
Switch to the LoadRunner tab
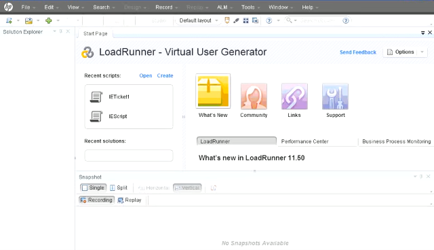click(x=237, y=141)
